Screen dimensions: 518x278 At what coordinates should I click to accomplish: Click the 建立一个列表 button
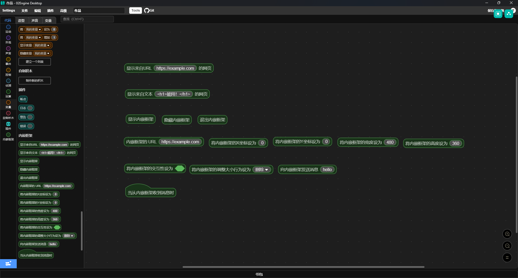click(35, 62)
